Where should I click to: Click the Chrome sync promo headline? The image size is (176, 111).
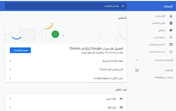click(96, 48)
